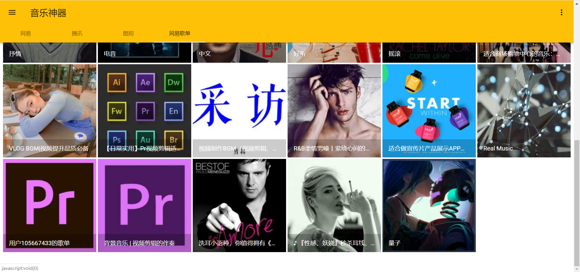Open the 背景音乐|视频剪辑的伴奏 playlist
The image size is (580, 272).
point(144,206)
